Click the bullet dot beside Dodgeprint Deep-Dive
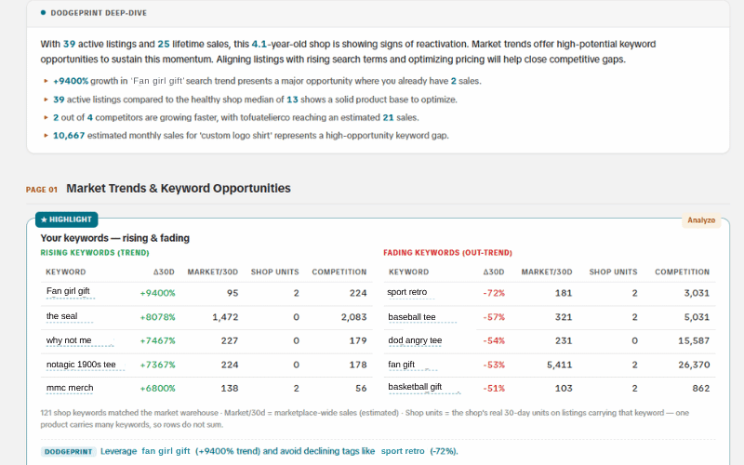Viewport: 744px width, 465px height. pyautogui.click(x=43, y=13)
